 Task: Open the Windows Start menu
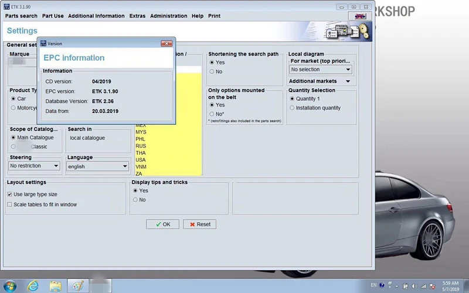[9, 286]
